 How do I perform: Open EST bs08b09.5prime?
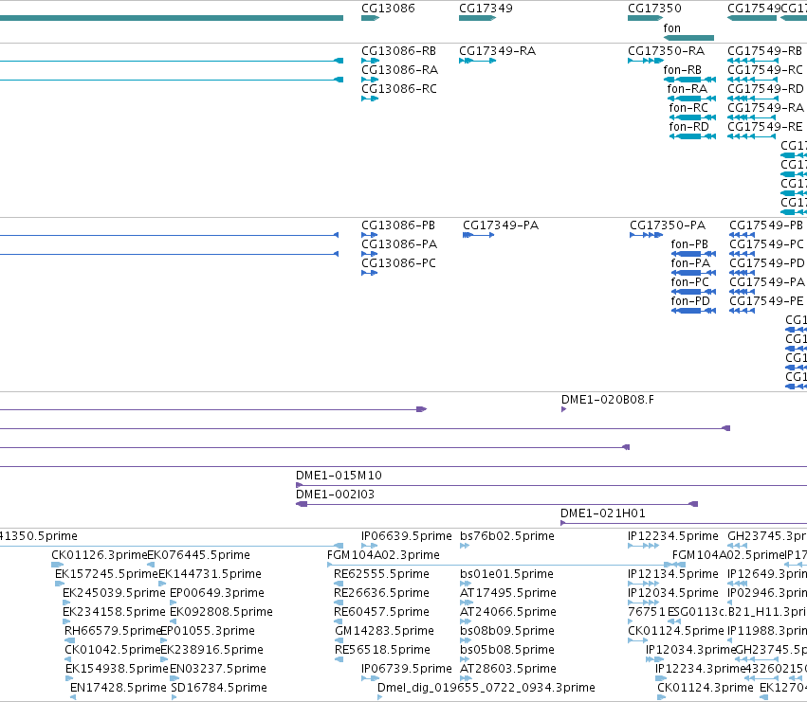pyautogui.click(x=507, y=632)
